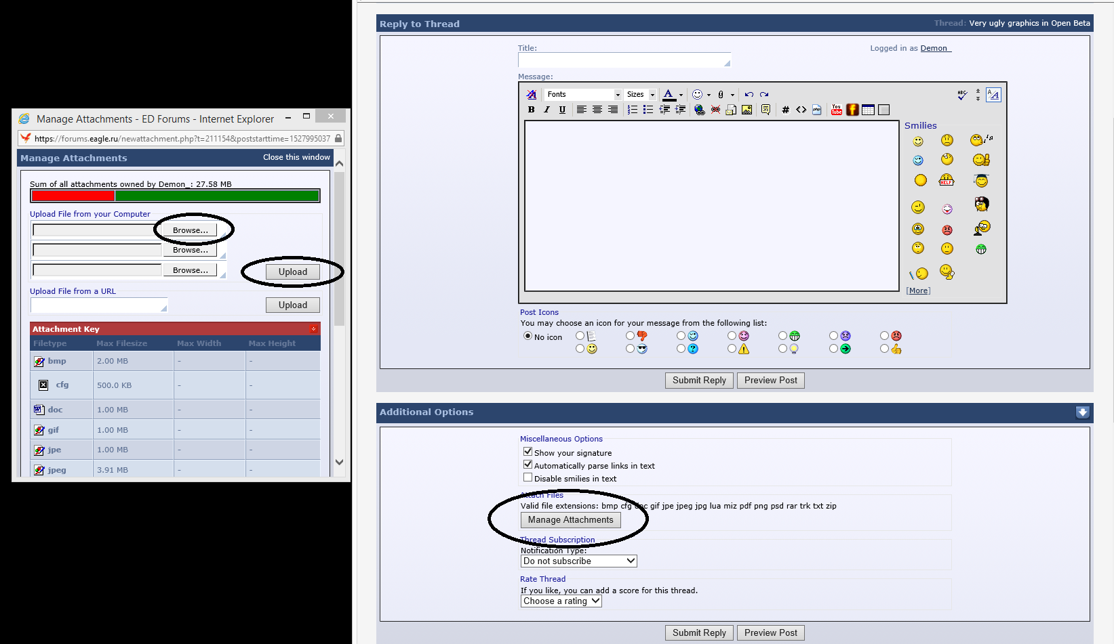Check Disable smilies in text

(528, 477)
